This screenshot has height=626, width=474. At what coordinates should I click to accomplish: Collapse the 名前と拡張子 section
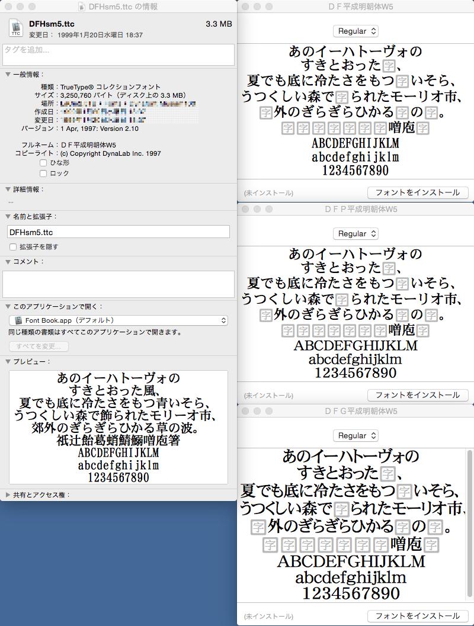point(8,216)
